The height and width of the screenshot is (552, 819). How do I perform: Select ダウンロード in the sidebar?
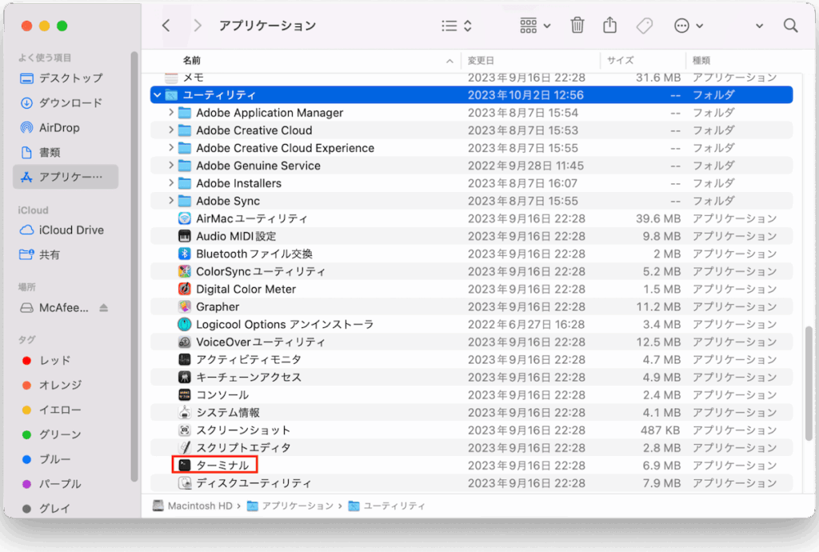70,102
